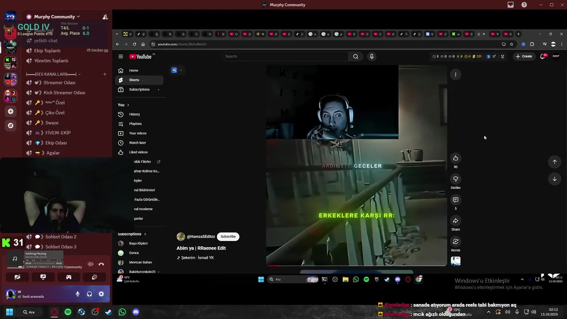Screen dimensions: 567x319
Task: Open Subscriptions in YouTube sidebar
Action: (139, 89)
